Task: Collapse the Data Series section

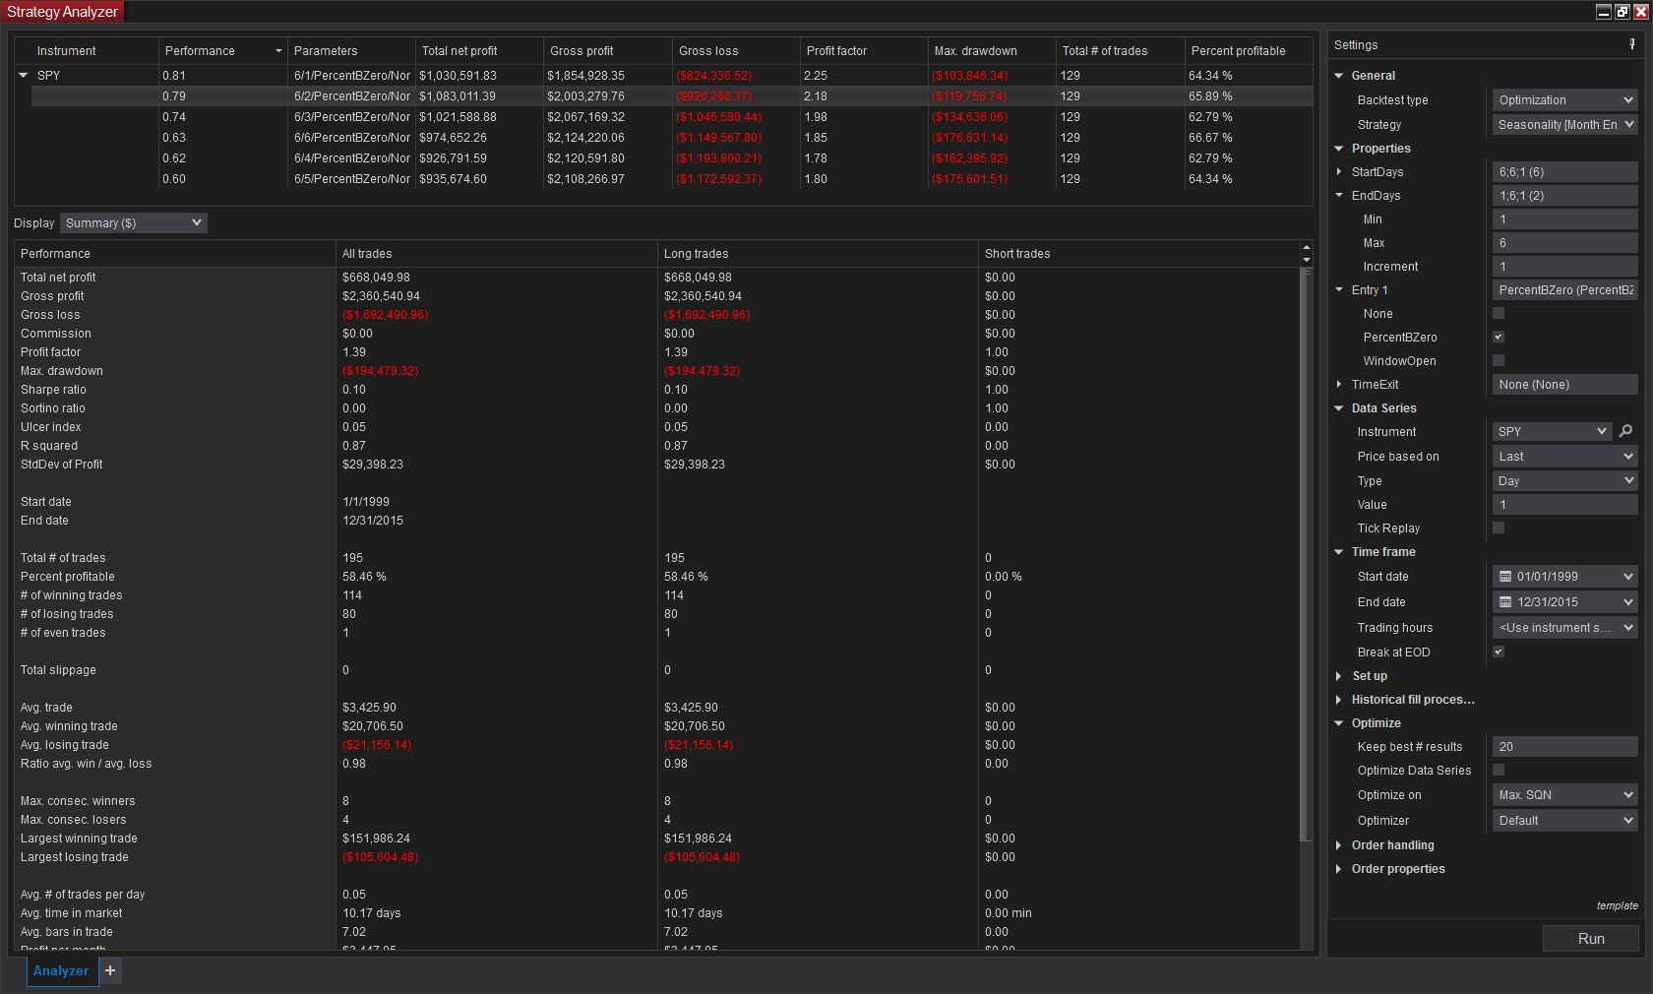Action: 1339,408
